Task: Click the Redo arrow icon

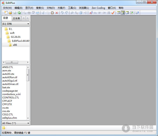Action: pyautogui.click(x=67, y=13)
